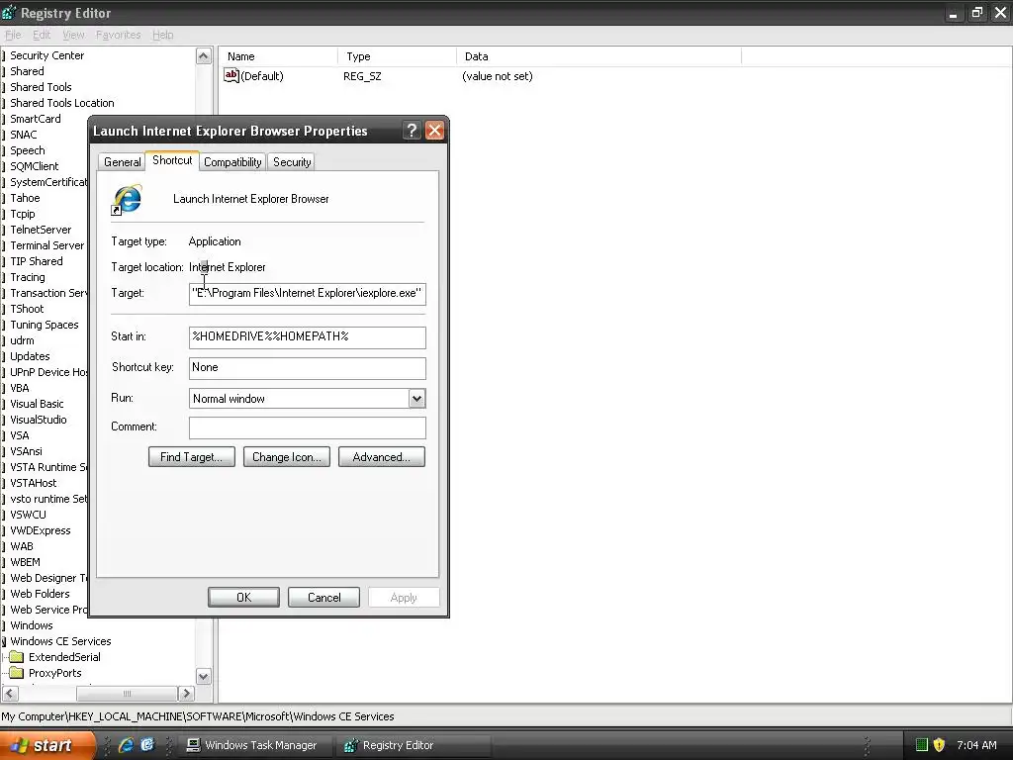The width and height of the screenshot is (1013, 760).
Task: Collapse the Windows CE Services tree node
Action: point(3,641)
